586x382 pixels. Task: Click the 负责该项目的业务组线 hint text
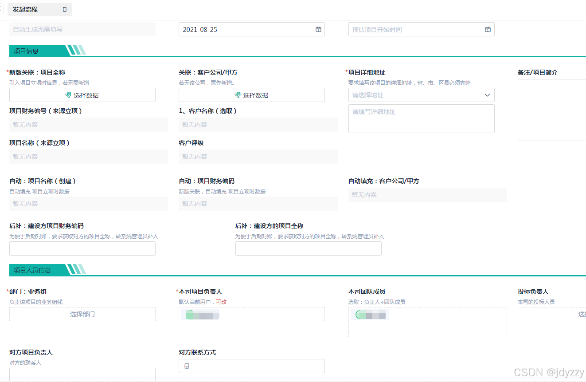(x=36, y=302)
